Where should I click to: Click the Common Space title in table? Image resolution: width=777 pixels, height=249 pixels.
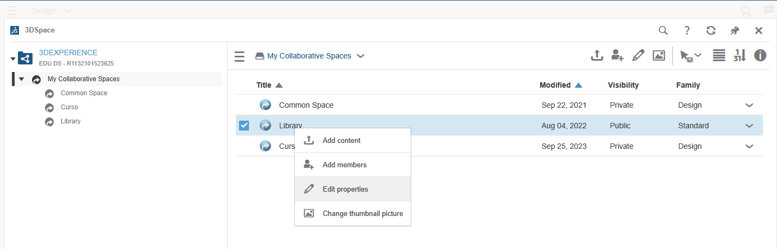[x=306, y=105]
